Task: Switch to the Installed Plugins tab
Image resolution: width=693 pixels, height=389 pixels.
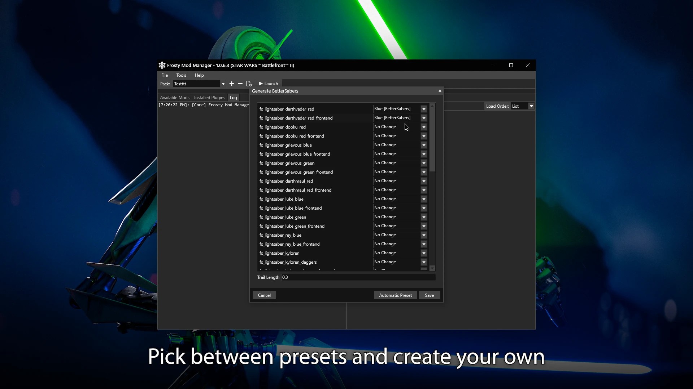Action: pos(210,98)
